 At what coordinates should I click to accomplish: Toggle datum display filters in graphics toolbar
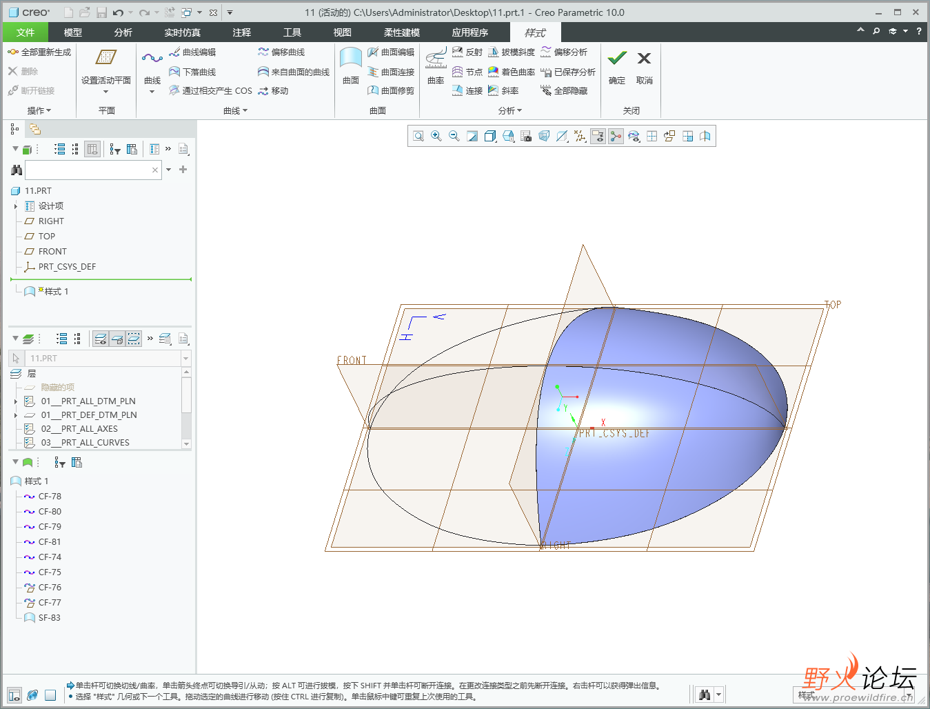[x=580, y=136]
